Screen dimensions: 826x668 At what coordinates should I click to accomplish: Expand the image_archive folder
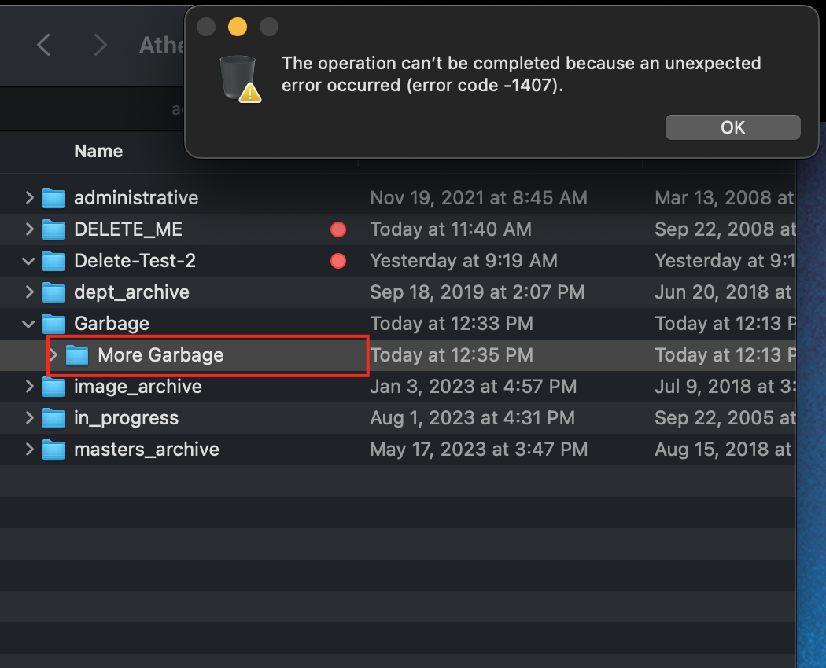[30, 387]
